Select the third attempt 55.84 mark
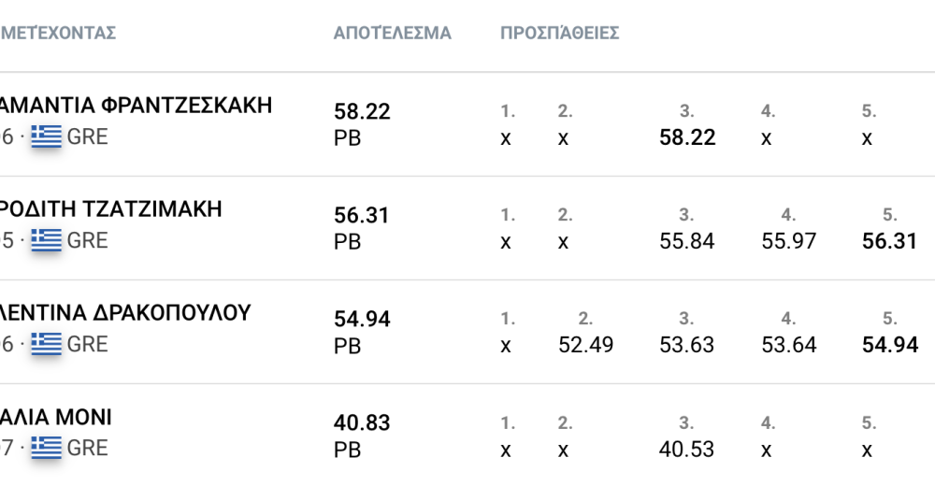Image resolution: width=935 pixels, height=486 pixels. [687, 242]
